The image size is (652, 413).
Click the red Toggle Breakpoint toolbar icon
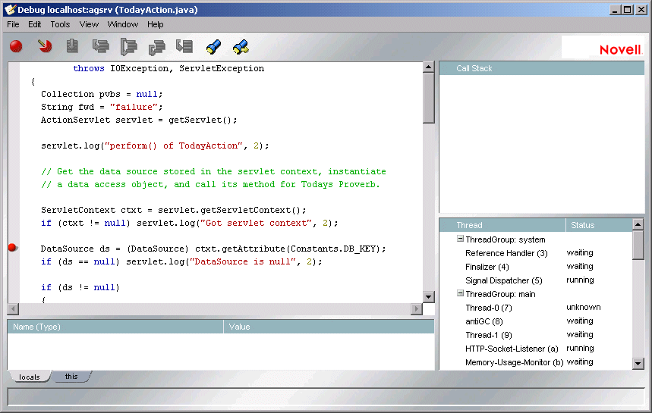click(x=16, y=46)
